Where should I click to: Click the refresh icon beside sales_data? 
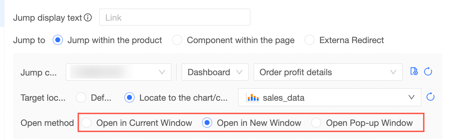point(430,97)
